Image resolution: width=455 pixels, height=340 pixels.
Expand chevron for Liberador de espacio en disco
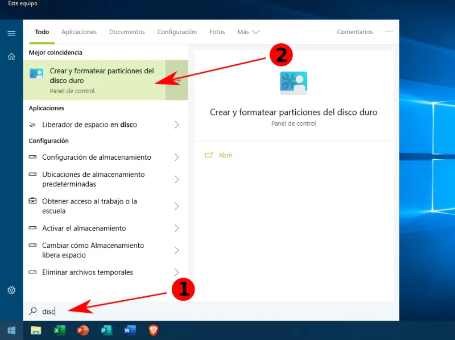click(176, 125)
